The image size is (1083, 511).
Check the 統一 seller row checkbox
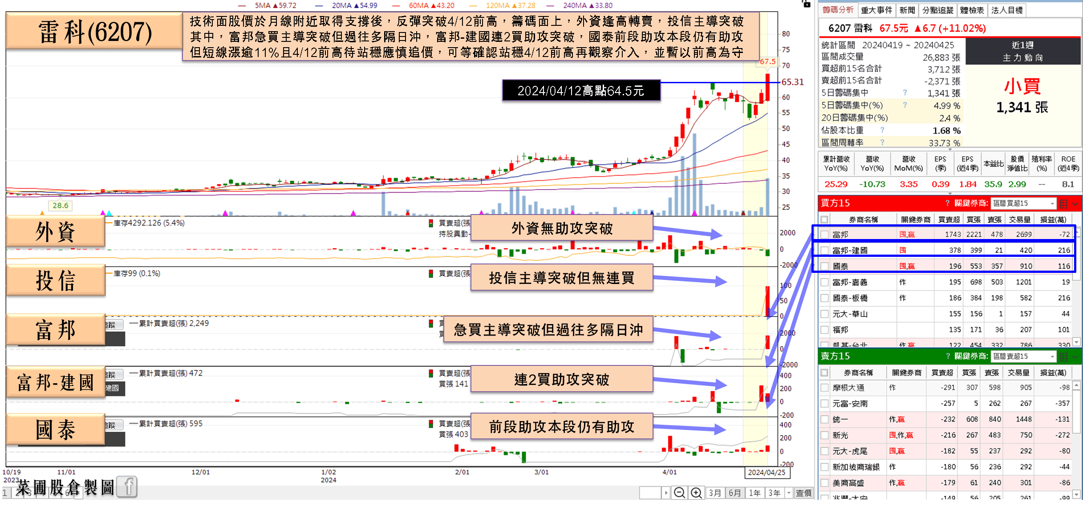pyautogui.click(x=824, y=419)
